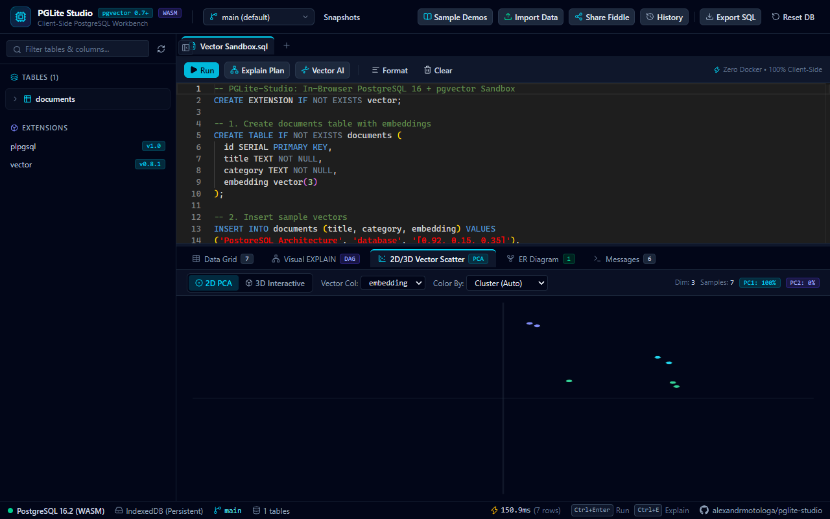Format the SQL code
The width and height of the screenshot is (830, 519).
tap(390, 70)
